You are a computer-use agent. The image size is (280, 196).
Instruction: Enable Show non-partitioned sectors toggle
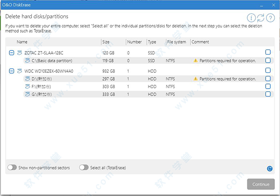click(13, 167)
